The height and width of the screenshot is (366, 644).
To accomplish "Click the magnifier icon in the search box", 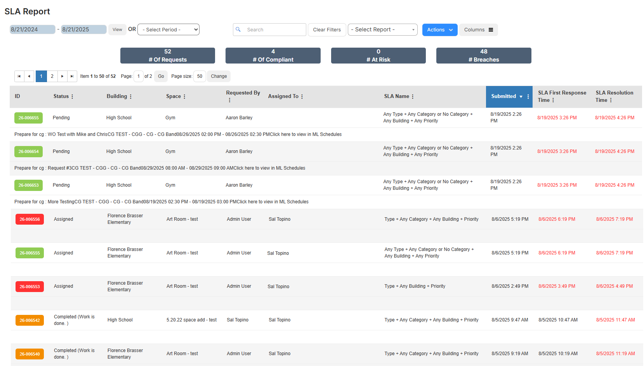I will click(238, 29).
